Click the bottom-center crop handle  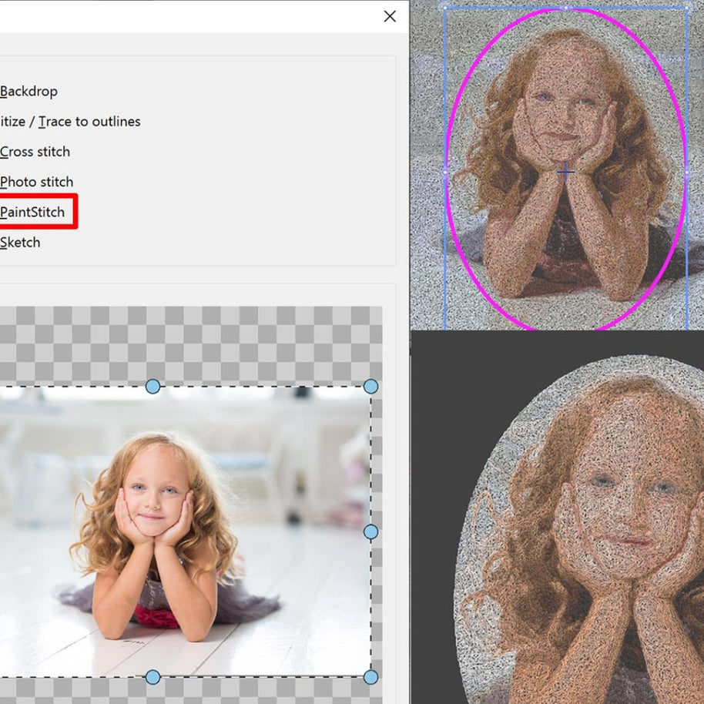click(x=153, y=677)
